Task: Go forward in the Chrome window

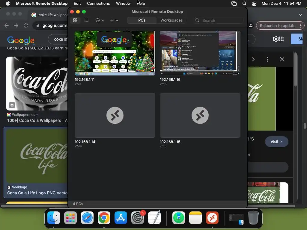Action: click(16, 25)
